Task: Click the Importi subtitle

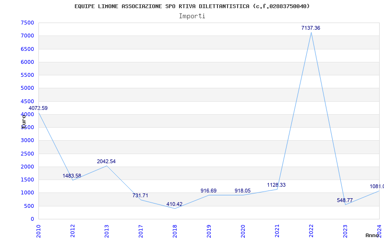Action: (192, 16)
